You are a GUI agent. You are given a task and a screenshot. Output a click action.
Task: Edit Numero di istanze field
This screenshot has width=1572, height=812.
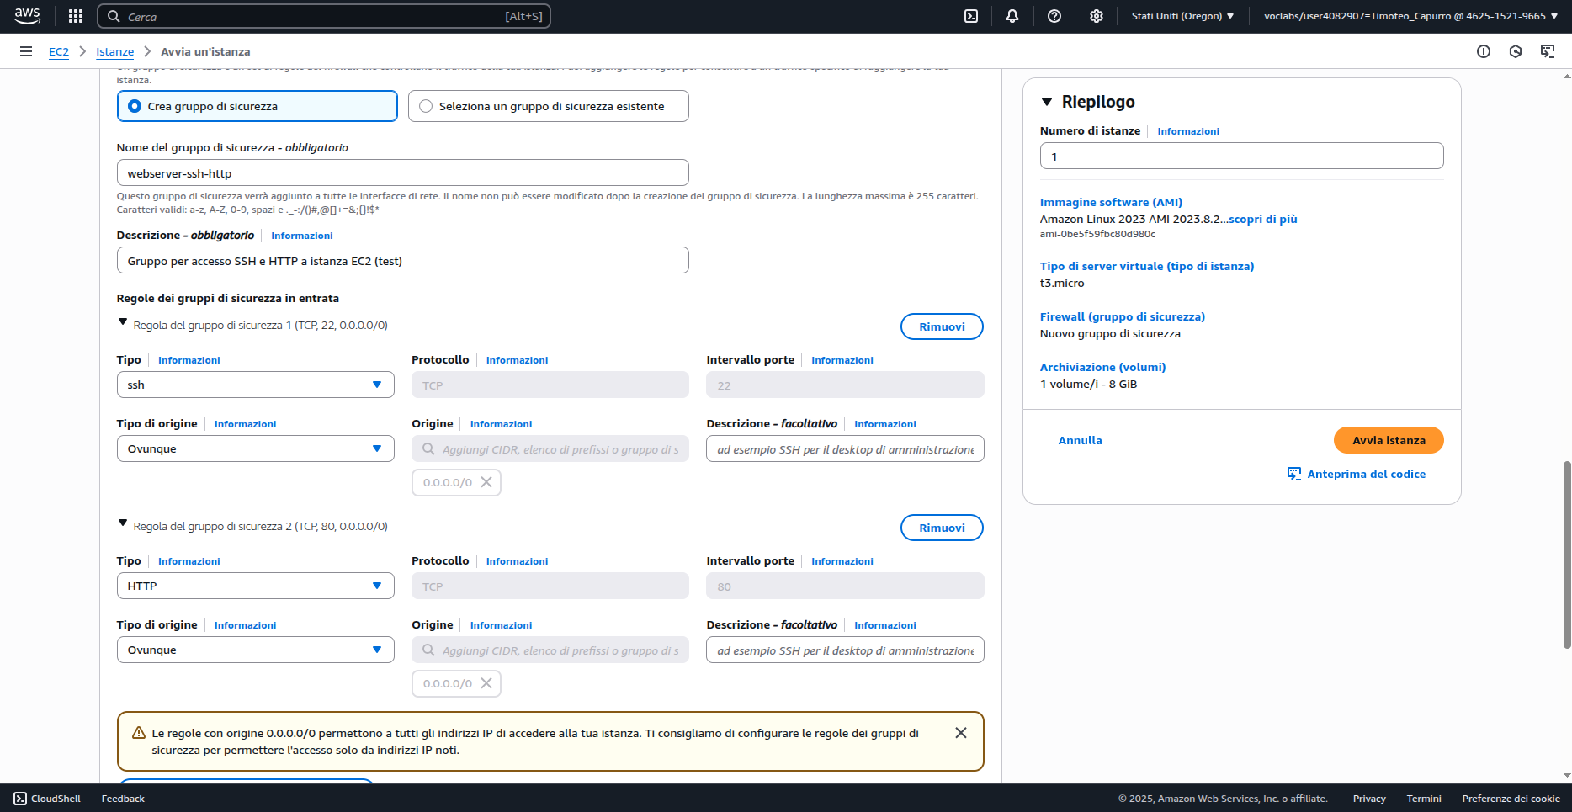(x=1241, y=156)
